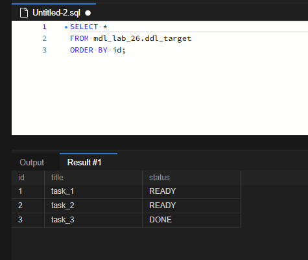This screenshot has width=308, height=260.
Task: Click the READY status in task_1 row
Action: (191, 191)
